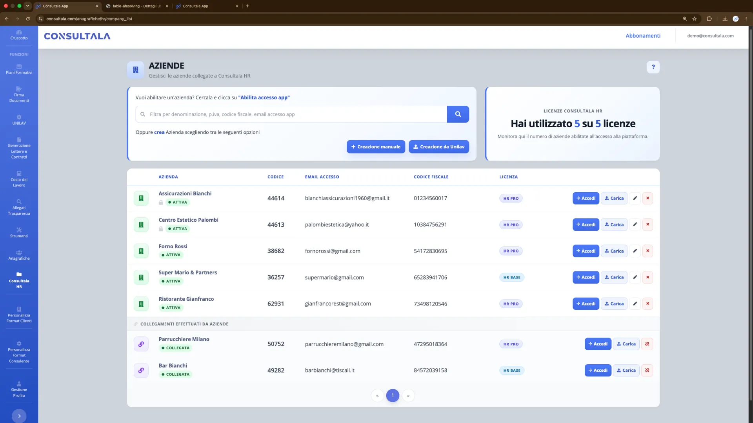Click the company filter search field
Image resolution: width=753 pixels, height=423 pixels.
tap(291, 114)
